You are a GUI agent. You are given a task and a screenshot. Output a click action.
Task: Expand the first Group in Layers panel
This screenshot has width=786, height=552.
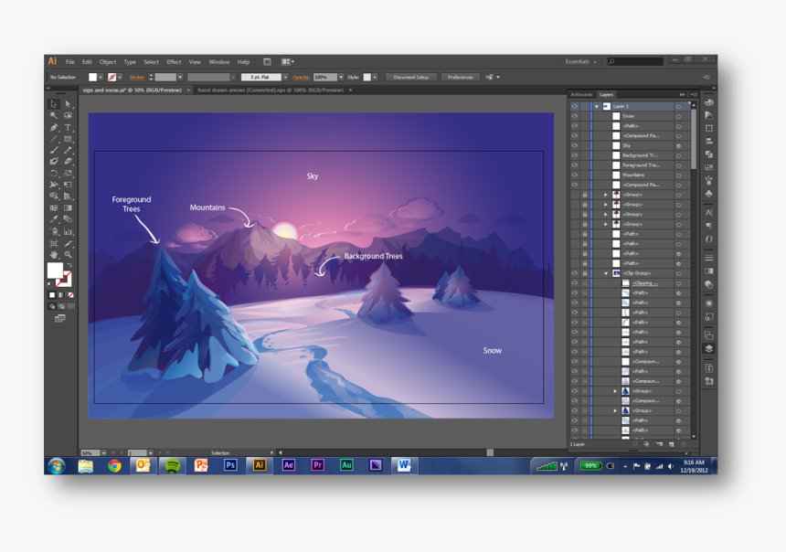coord(606,195)
